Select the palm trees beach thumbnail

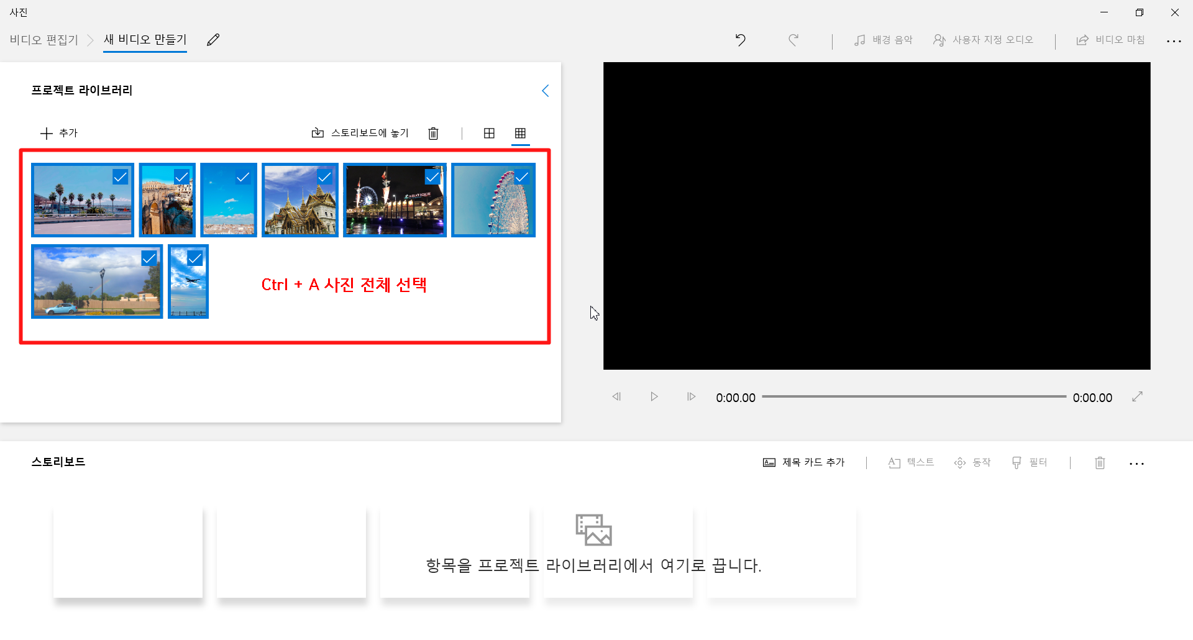83,200
